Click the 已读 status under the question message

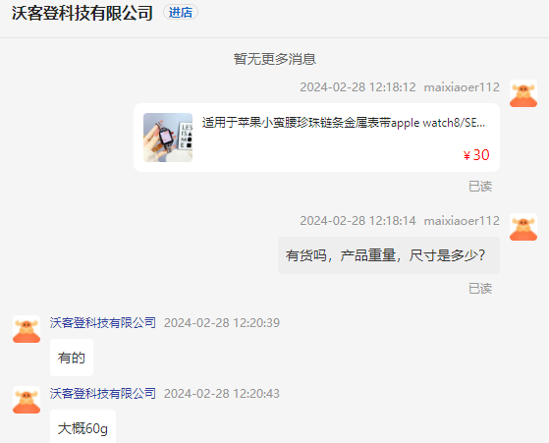(x=480, y=289)
